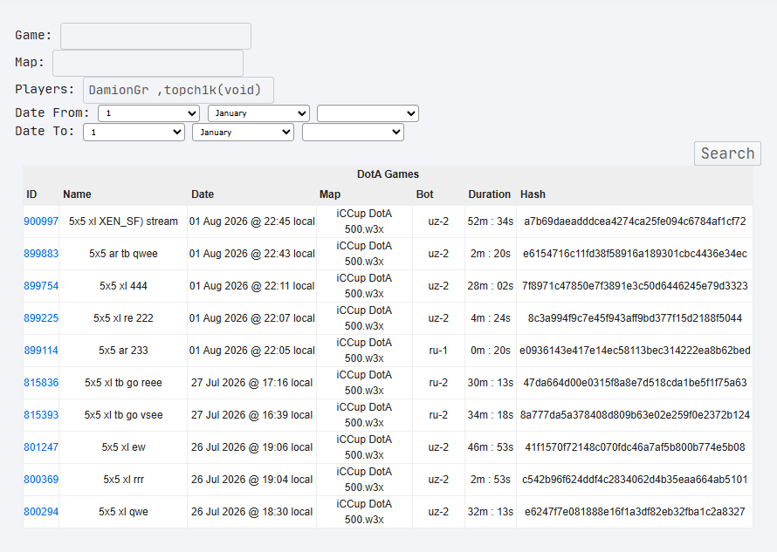Click hash starting e6247f7e081888e
The image size is (777, 552).
click(x=635, y=511)
